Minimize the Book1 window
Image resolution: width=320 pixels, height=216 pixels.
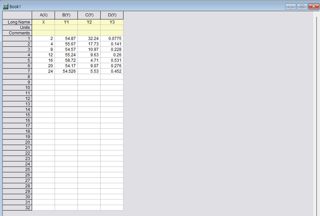[290, 6]
